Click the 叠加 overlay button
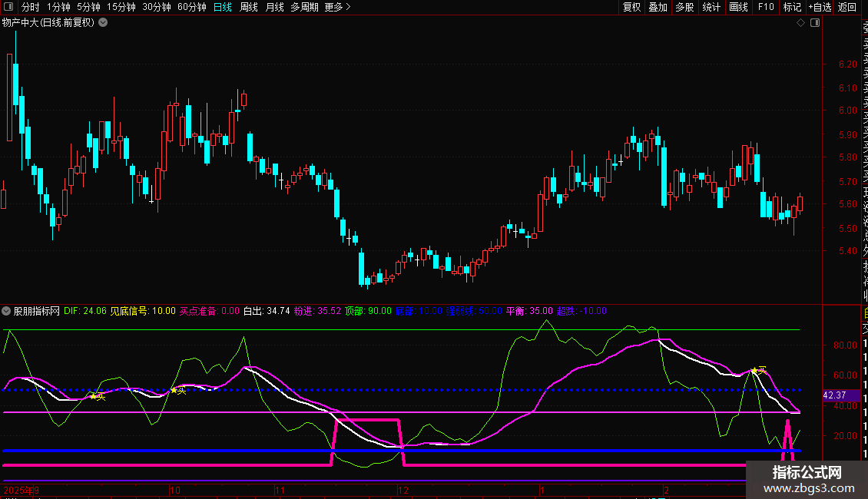This screenshot has width=868, height=499. click(x=658, y=7)
